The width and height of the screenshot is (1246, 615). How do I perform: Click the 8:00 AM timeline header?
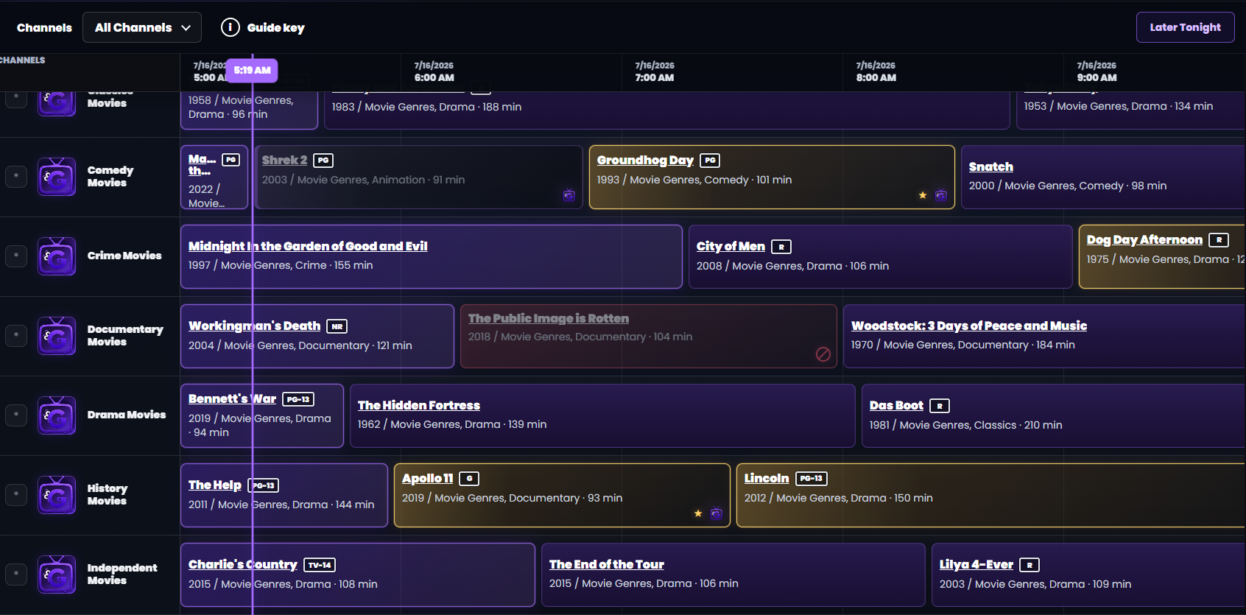(876, 71)
